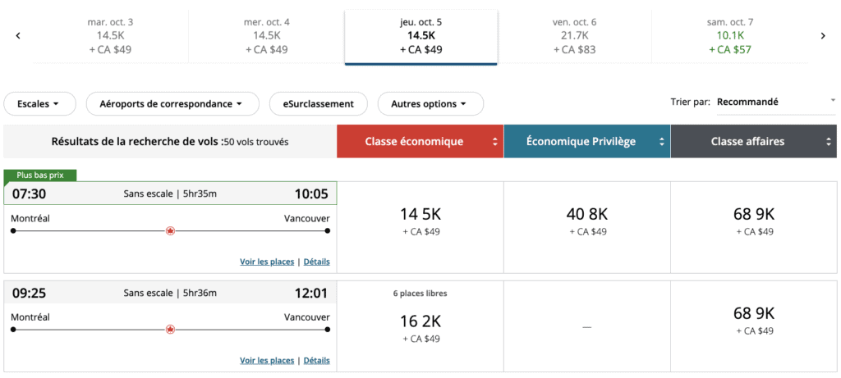This screenshot has width=841, height=378.
Task: Choose 14.5K economy fare on 07:30 flight
Action: pos(420,221)
